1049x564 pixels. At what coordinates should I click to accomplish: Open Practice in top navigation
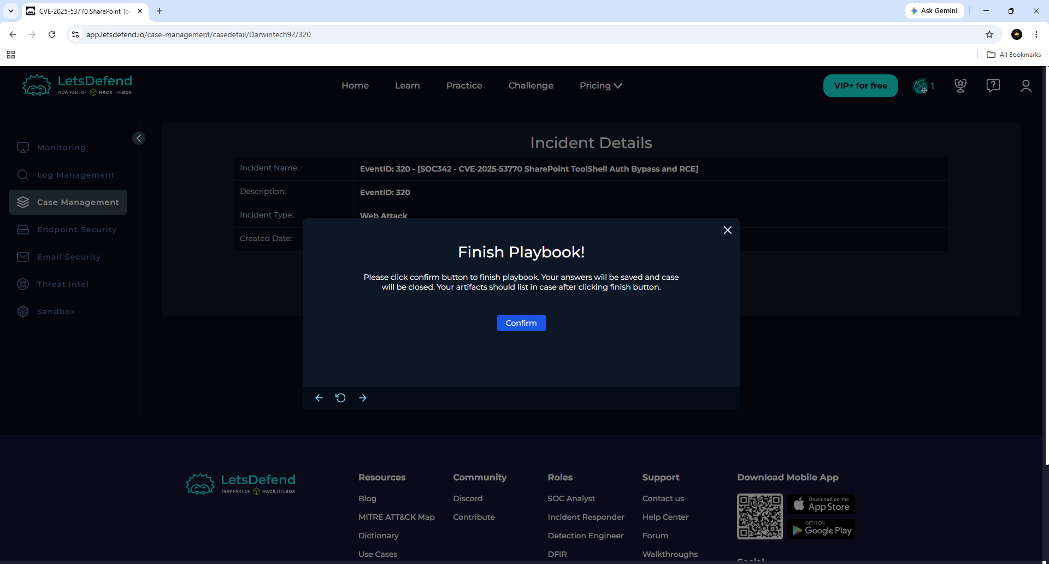[464, 85]
